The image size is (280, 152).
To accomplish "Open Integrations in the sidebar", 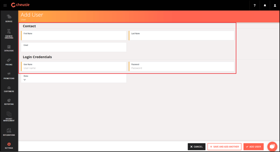I will coord(9,132).
